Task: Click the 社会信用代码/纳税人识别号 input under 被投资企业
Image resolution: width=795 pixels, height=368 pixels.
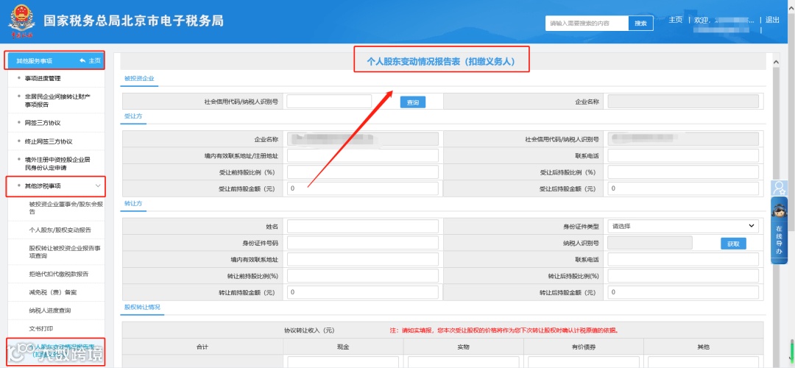Action: (x=329, y=102)
